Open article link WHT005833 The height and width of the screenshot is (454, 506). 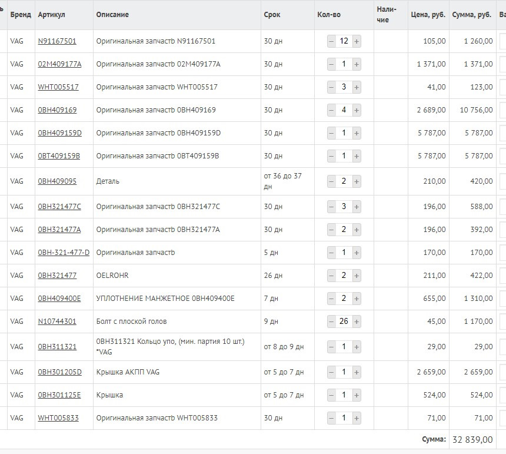point(58,418)
